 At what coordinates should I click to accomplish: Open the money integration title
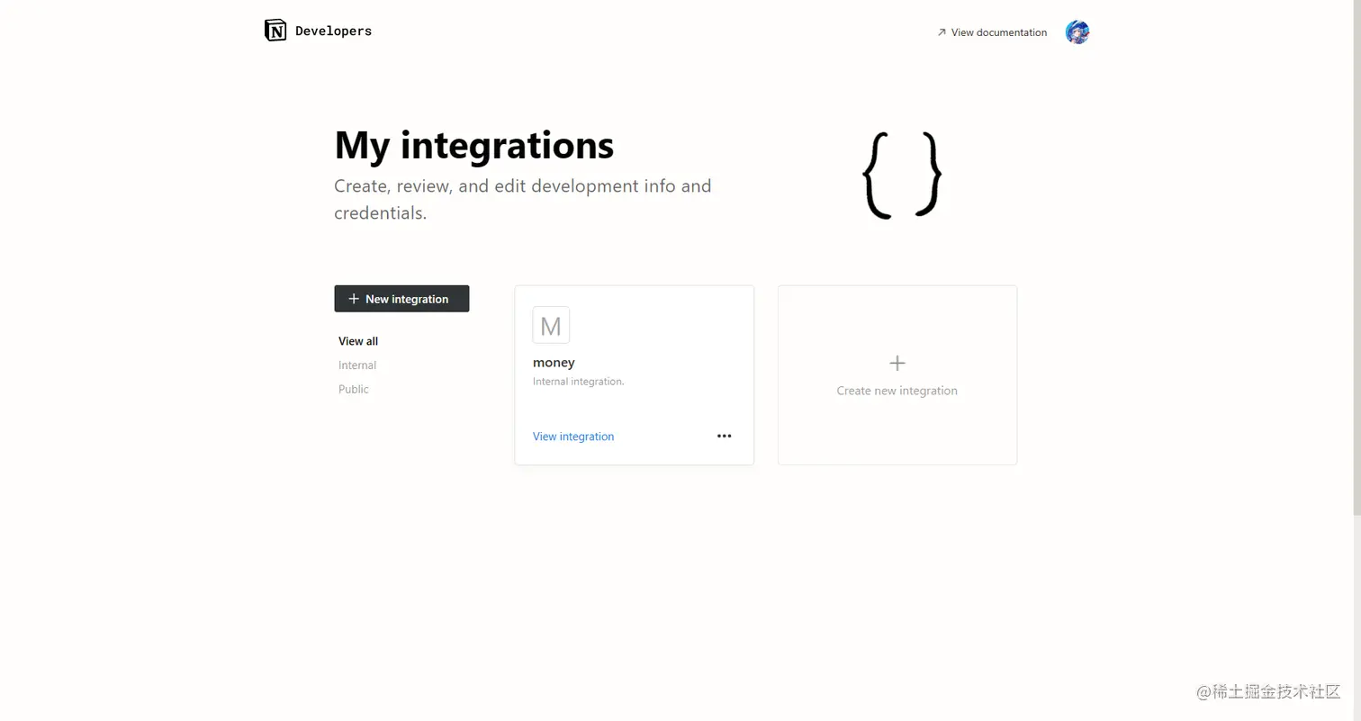coord(554,363)
